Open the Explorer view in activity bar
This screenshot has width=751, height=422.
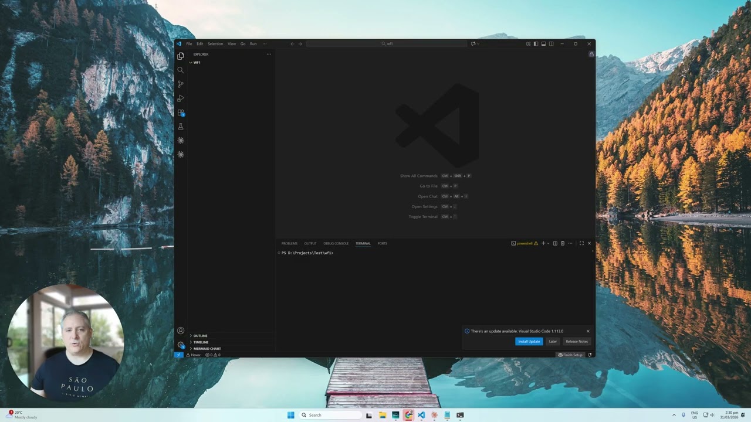pos(181,56)
